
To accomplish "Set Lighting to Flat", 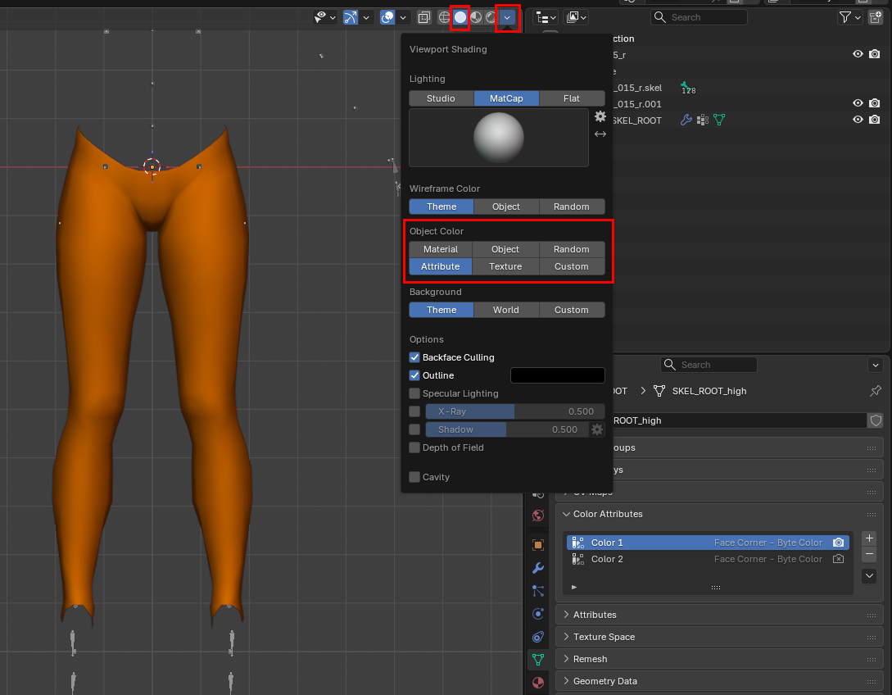I will pyautogui.click(x=571, y=98).
